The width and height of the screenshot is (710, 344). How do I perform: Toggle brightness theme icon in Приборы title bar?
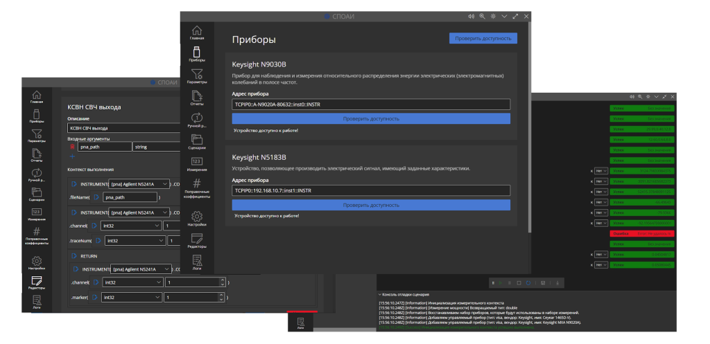493,16
